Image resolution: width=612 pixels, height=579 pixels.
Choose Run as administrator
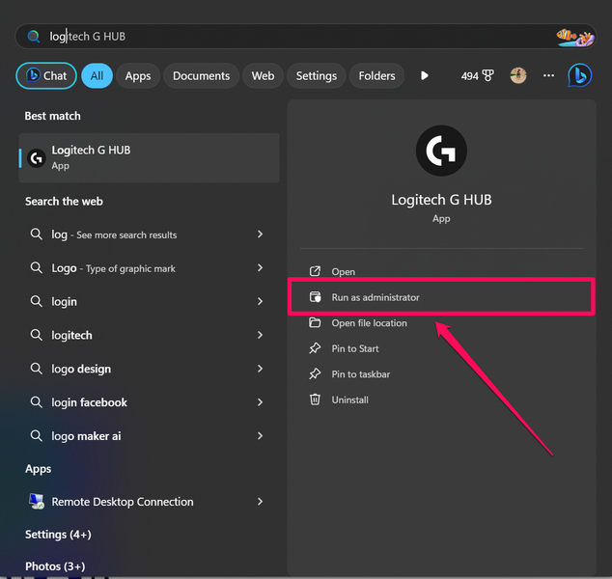pos(376,297)
